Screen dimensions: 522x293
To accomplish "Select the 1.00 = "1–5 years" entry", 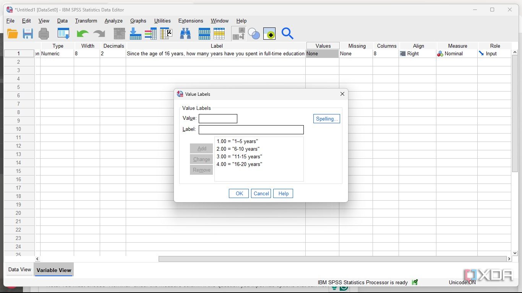I will click(x=237, y=141).
